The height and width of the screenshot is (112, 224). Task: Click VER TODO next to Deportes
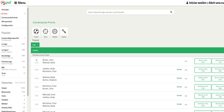20,83
